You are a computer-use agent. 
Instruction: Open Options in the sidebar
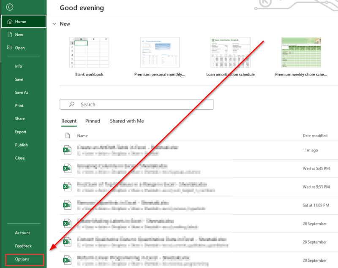[22, 259]
